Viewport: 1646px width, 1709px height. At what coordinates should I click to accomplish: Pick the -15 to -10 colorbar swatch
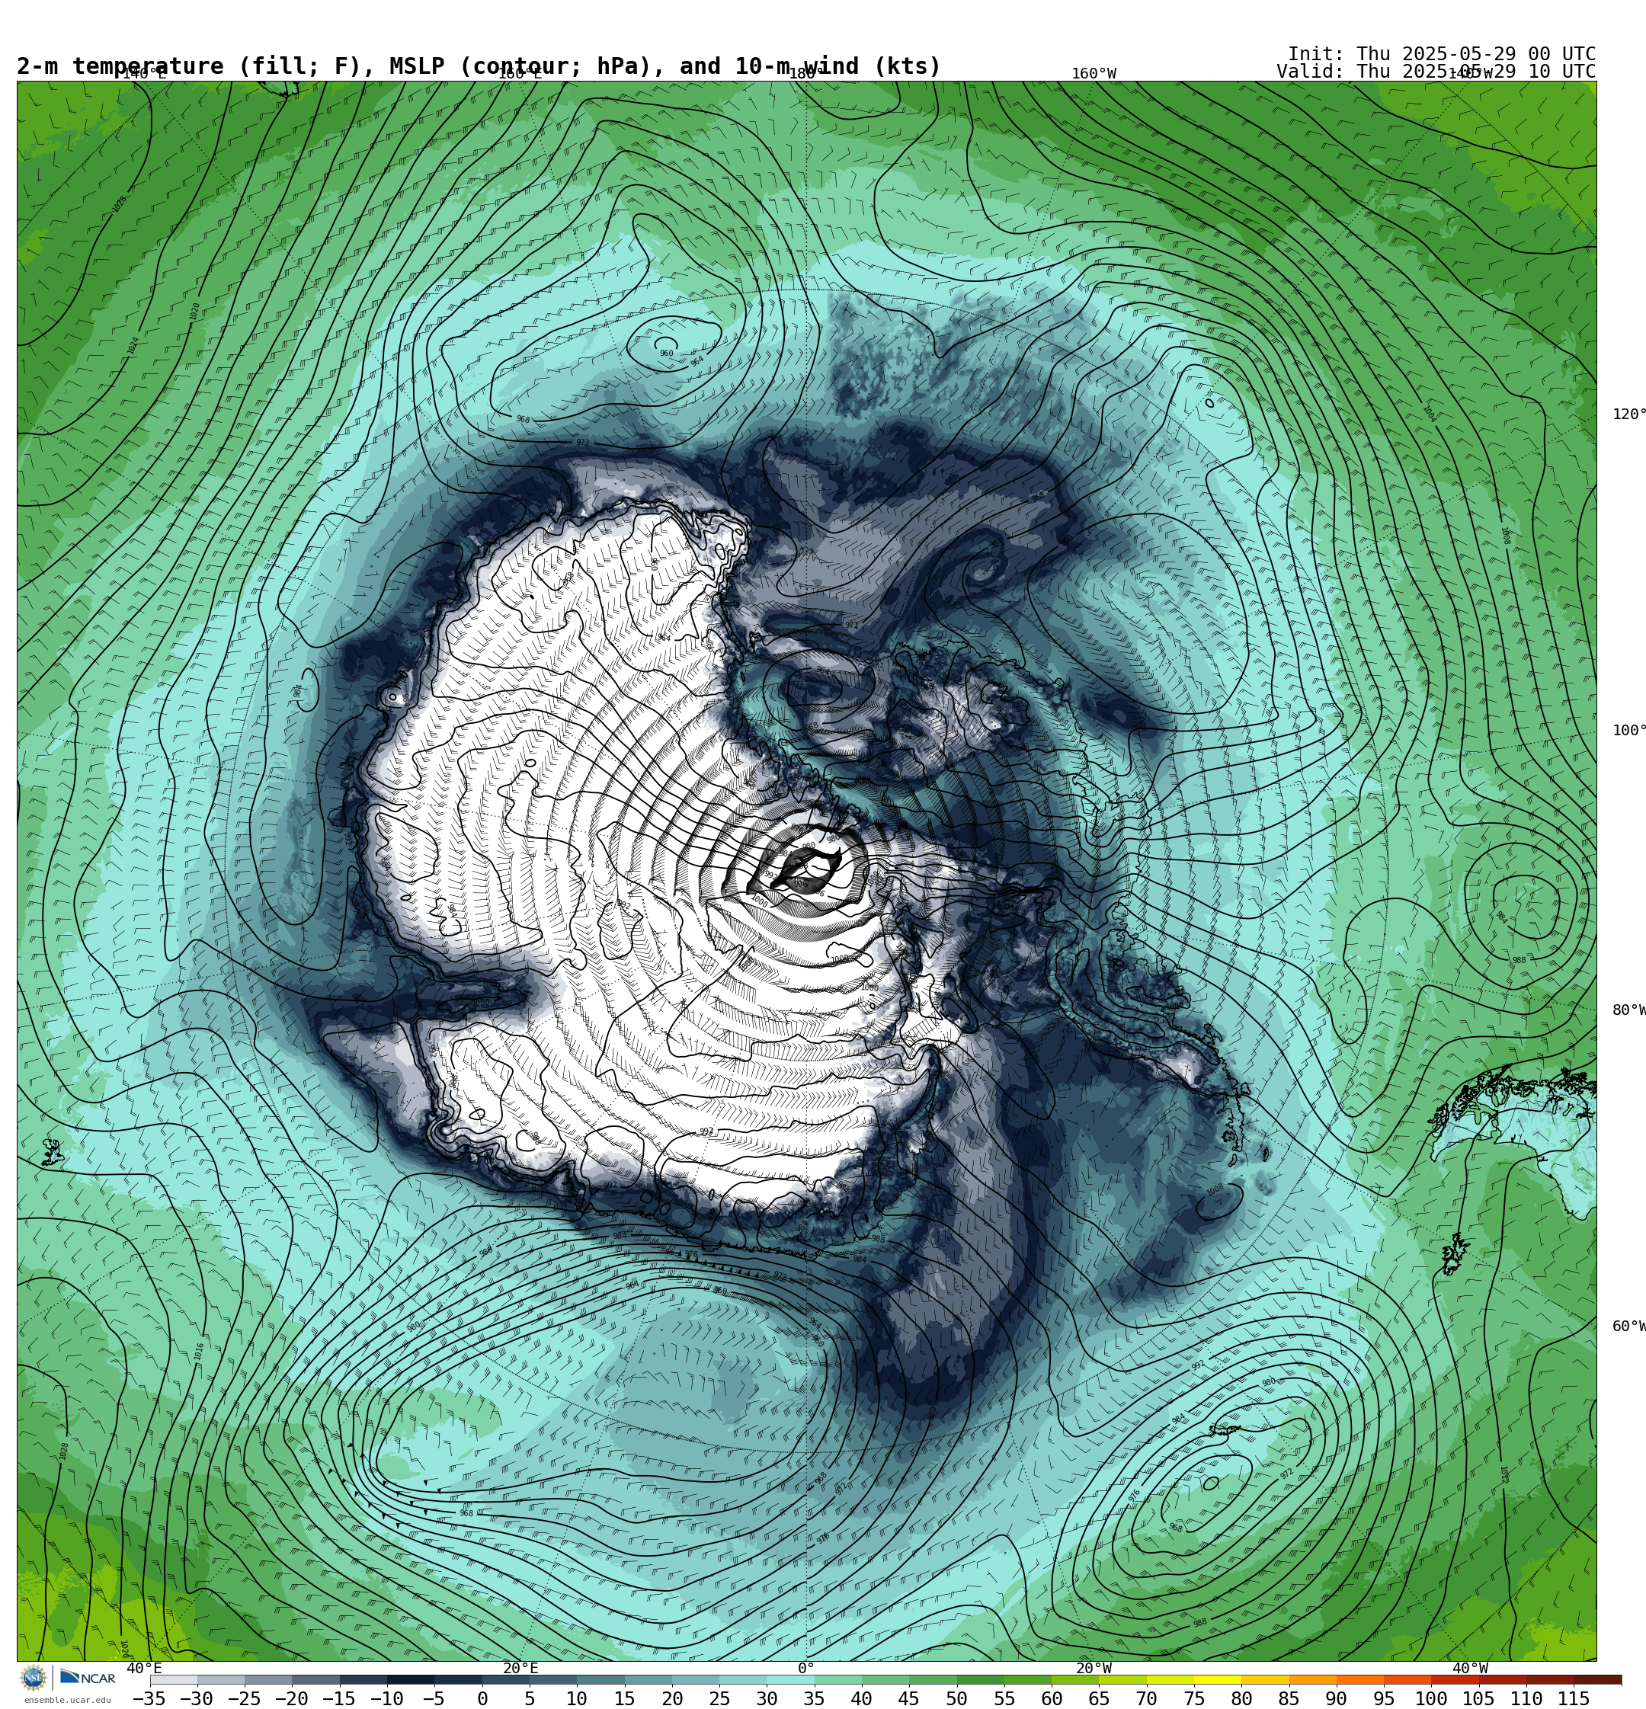pos(363,1679)
